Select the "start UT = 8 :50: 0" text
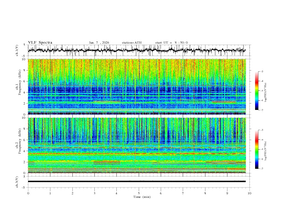This screenshot has height=217, width=281. click(x=171, y=43)
